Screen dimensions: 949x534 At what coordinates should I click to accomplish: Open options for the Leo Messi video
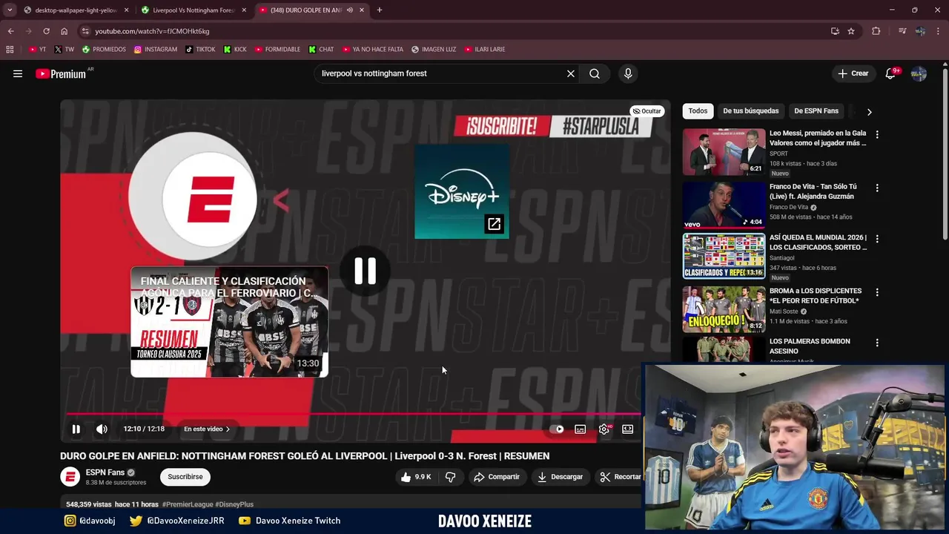877,135
